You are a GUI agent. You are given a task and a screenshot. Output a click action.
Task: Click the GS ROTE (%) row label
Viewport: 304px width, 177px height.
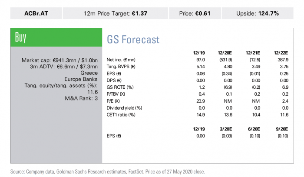pyautogui.click(x=120, y=87)
